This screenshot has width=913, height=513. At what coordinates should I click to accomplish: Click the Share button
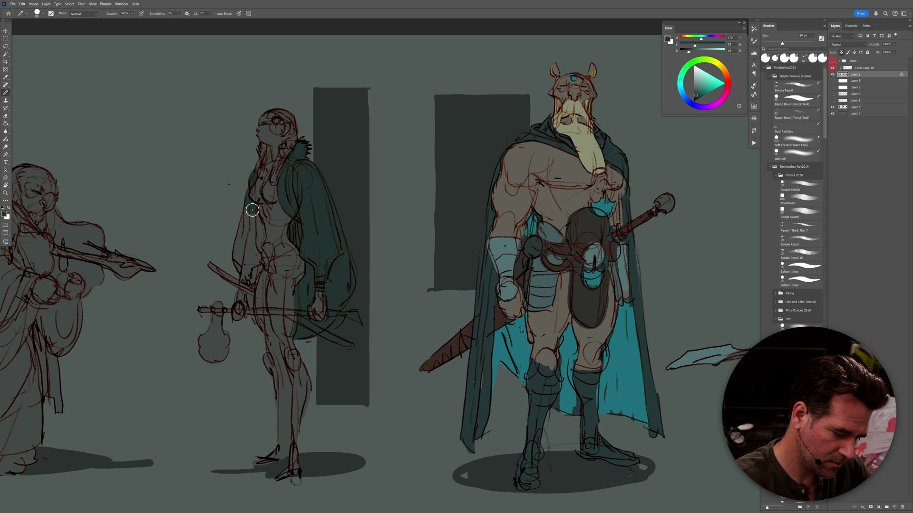(x=861, y=13)
